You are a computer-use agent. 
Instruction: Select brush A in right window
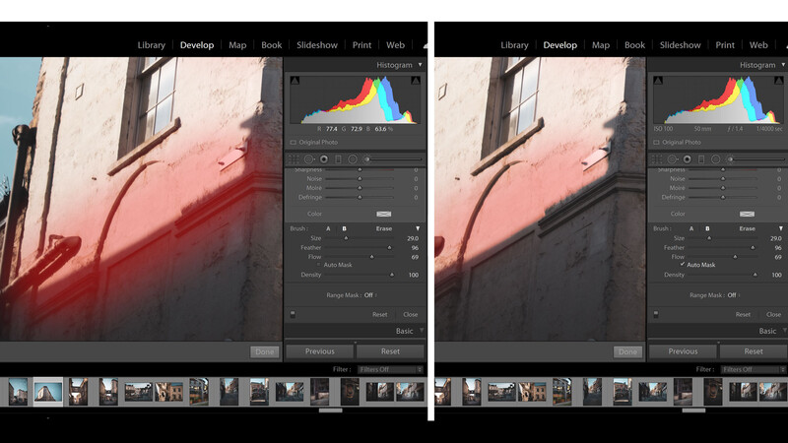click(x=691, y=228)
